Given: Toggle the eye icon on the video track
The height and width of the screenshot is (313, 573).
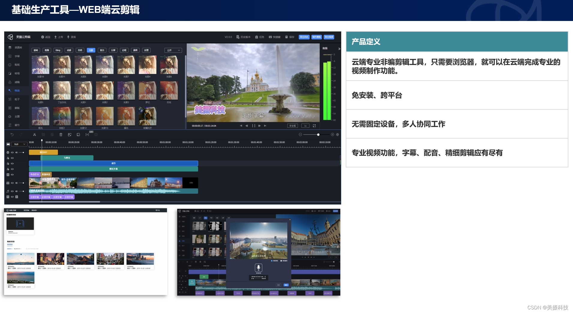Looking at the screenshot, I should (x=12, y=183).
